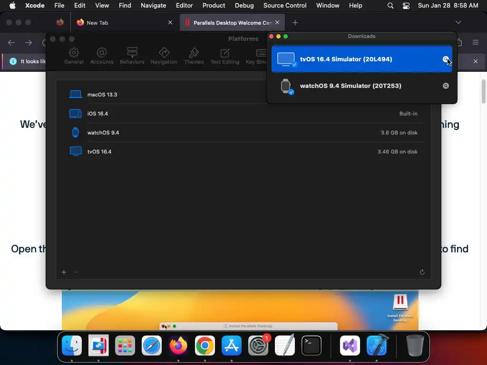This screenshot has width=487, height=365.
Task: Open Xcode from the Dock
Action: click(x=377, y=346)
